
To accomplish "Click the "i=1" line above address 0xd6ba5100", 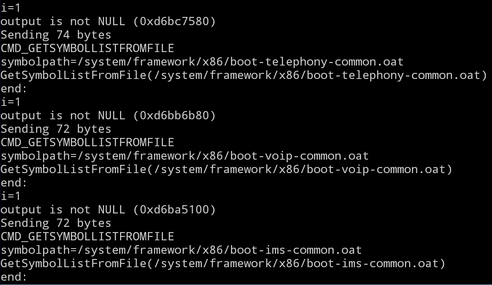I will click(10, 196).
